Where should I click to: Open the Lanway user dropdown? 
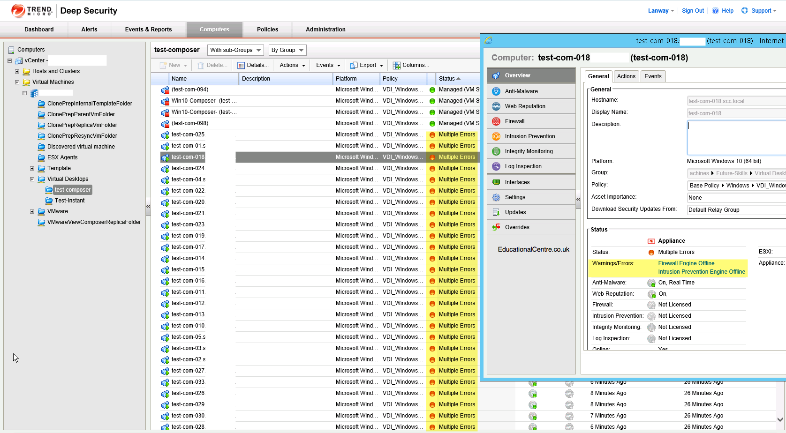click(x=661, y=11)
